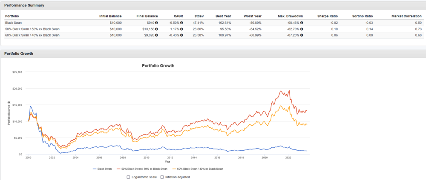The height and width of the screenshot is (180, 426).
Task: Click info icon next to 1.17% CAGR
Action: (x=182, y=29)
